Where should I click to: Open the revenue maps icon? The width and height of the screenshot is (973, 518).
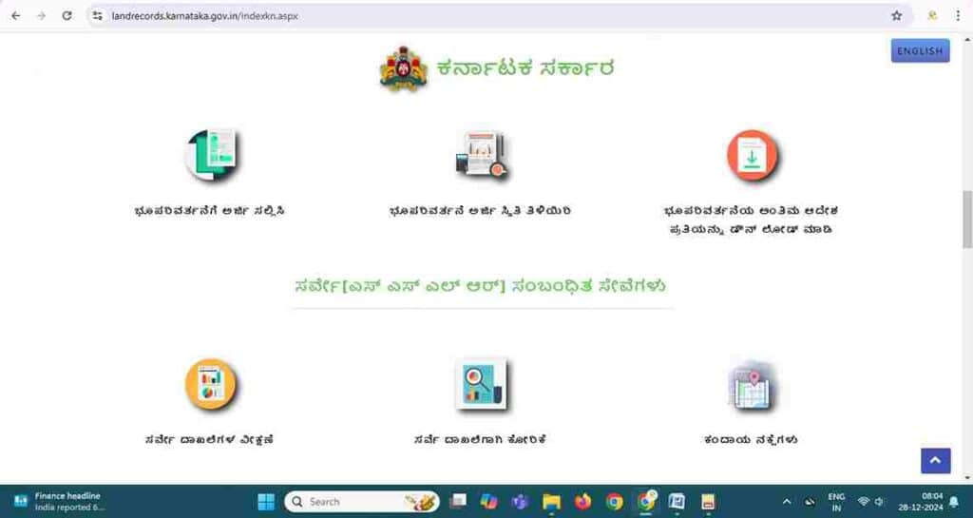tap(752, 386)
